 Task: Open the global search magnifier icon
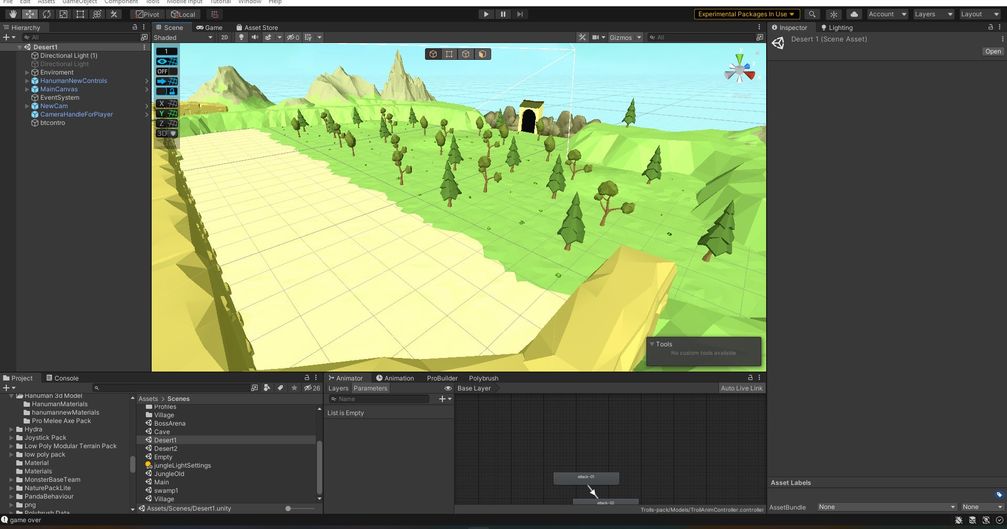point(812,14)
